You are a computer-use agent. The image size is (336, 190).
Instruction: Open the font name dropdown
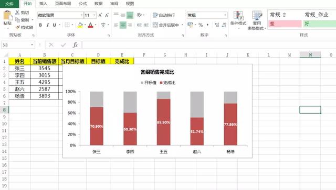coord(82,15)
